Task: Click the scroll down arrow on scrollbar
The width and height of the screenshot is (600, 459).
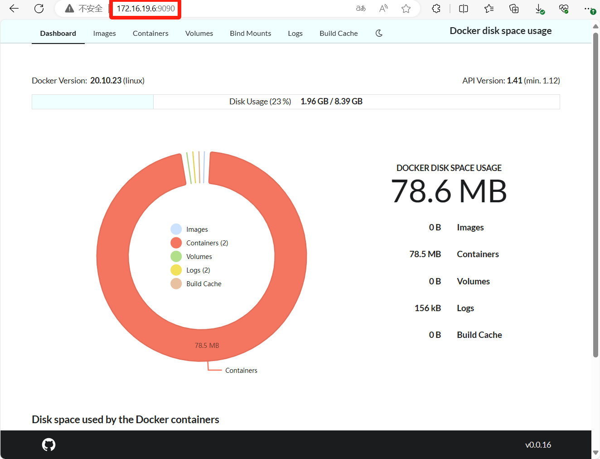Action: pos(595,453)
